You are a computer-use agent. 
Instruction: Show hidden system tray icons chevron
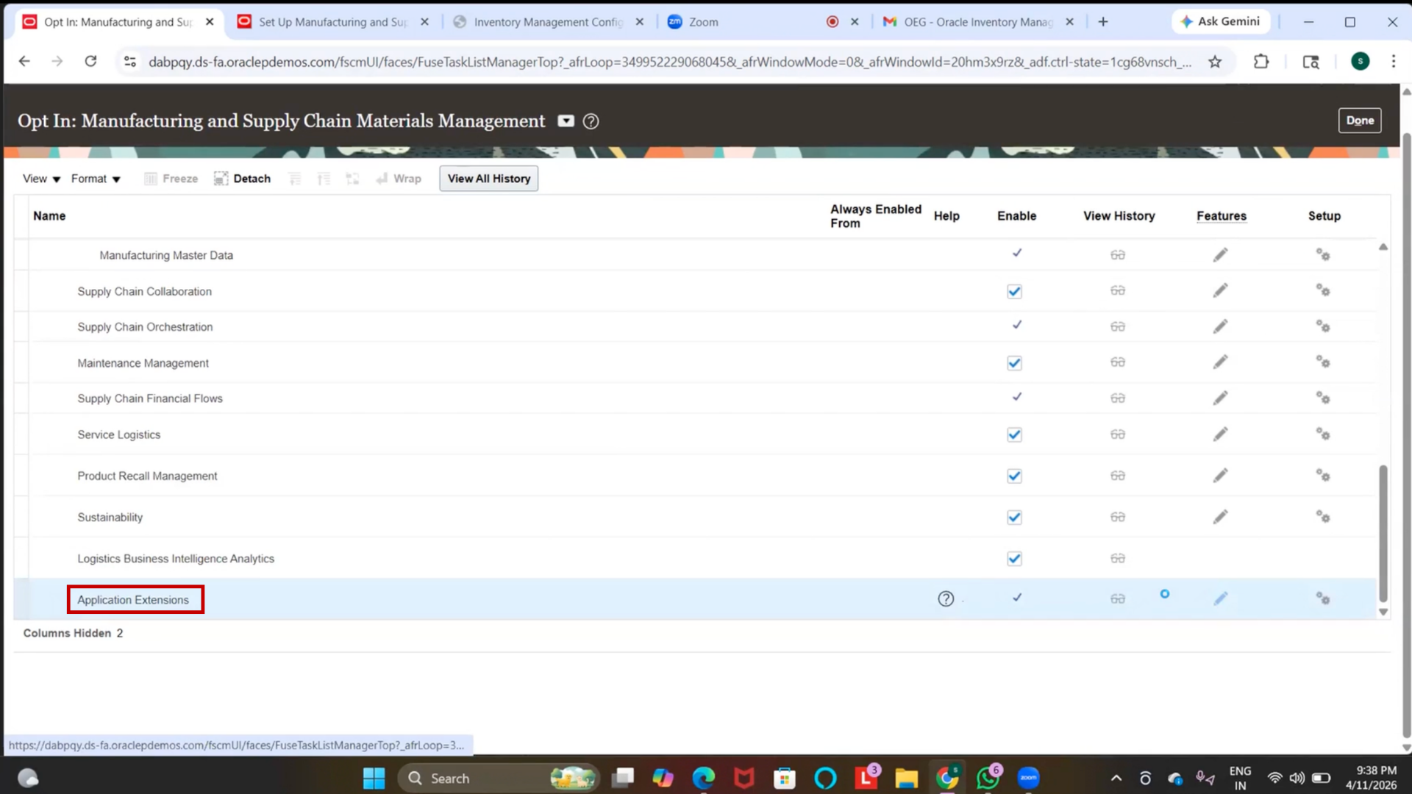pos(1116,778)
